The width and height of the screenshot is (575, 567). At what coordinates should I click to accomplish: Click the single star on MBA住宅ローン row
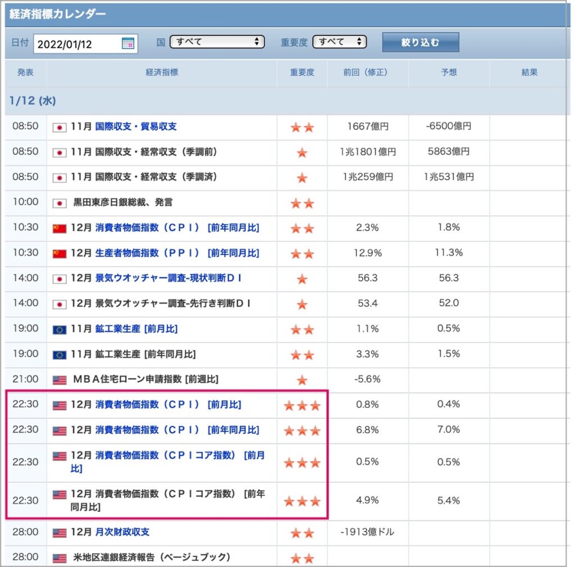302,380
